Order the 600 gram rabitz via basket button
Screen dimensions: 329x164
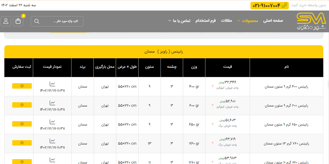tap(22, 105)
